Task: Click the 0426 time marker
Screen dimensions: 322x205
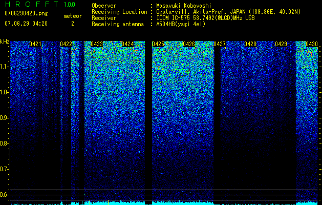Action: (189, 44)
